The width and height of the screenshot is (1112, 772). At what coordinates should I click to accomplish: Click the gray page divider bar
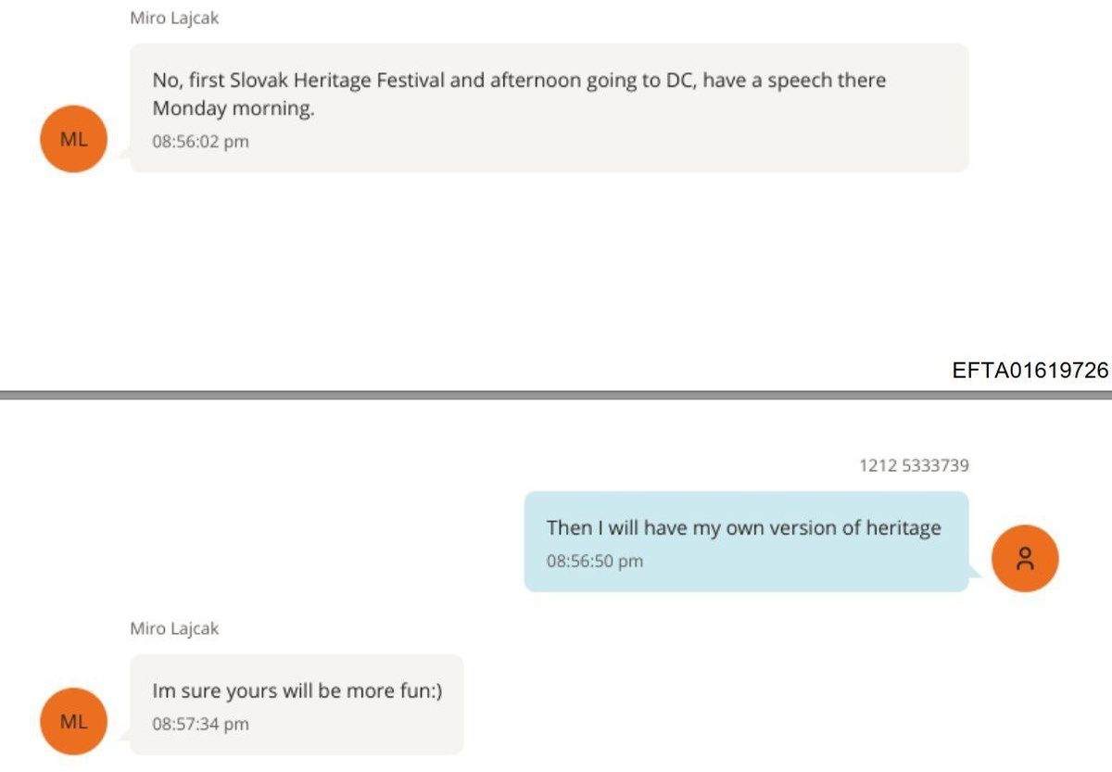(x=556, y=395)
